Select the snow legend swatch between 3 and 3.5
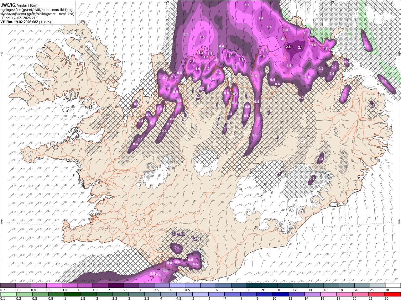The image size is (401, 301). [x=147, y=285]
